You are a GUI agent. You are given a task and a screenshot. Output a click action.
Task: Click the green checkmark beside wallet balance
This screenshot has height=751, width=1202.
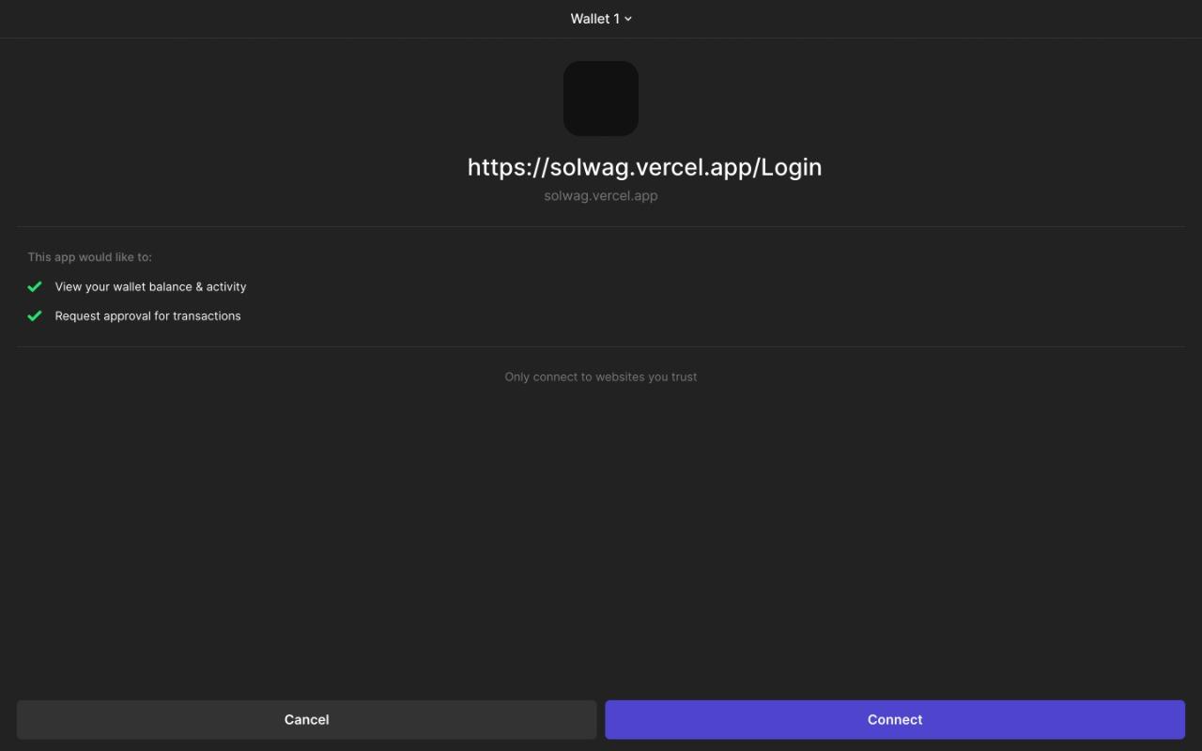click(35, 286)
